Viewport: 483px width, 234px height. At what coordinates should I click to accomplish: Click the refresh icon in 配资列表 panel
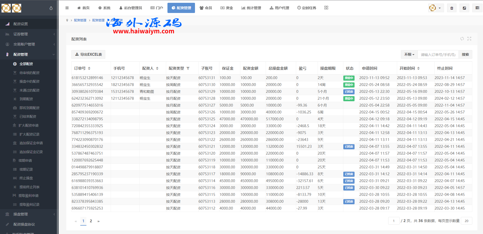[x=462, y=39]
